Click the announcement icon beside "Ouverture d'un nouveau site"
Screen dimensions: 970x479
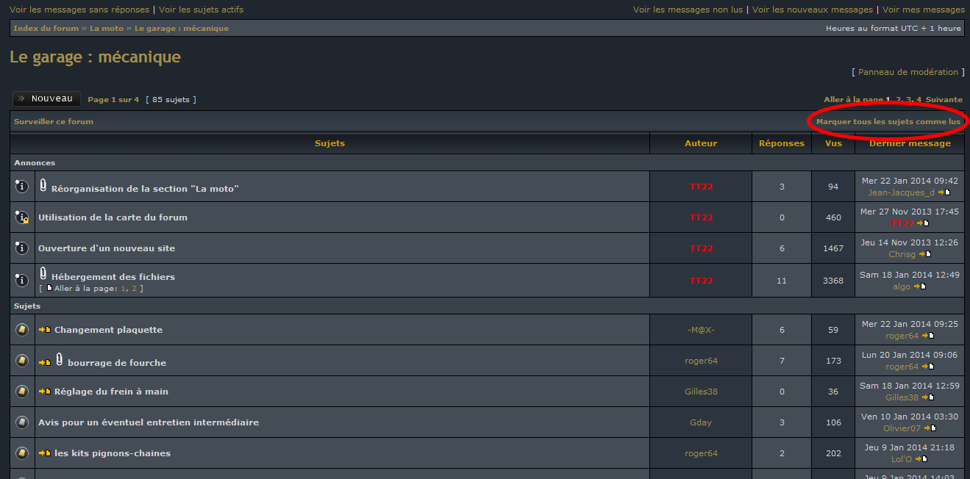tap(22, 248)
